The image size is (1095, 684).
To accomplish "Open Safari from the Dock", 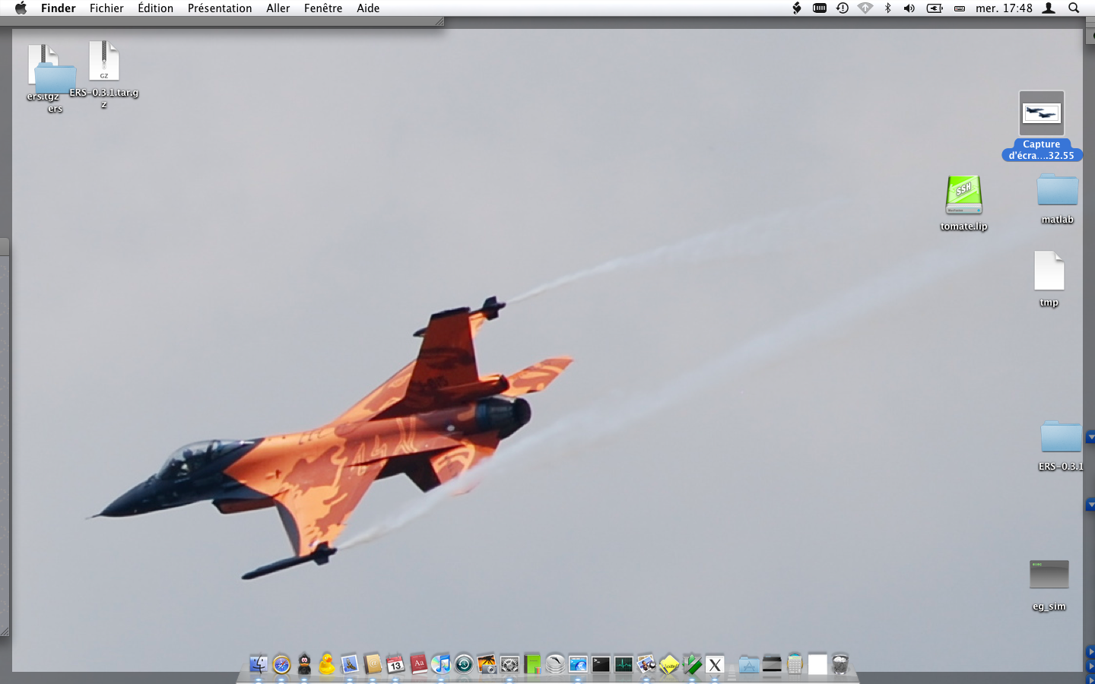I will point(281,664).
